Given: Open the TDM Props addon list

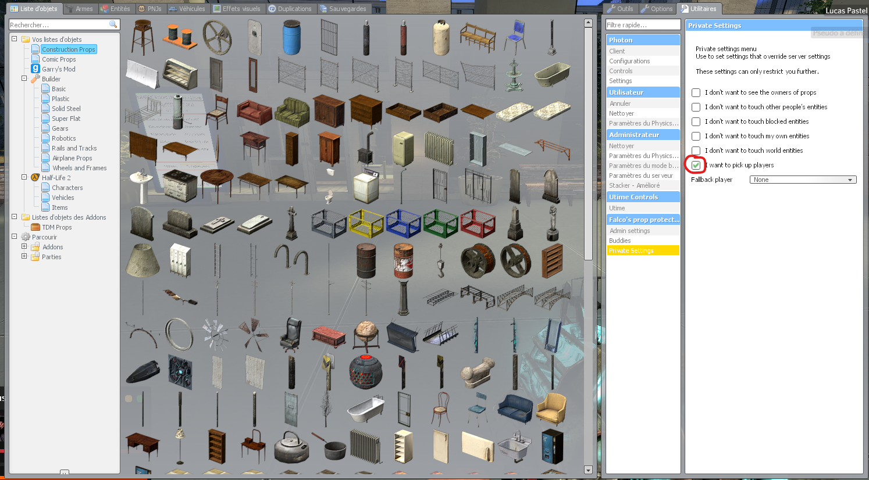Looking at the screenshot, I should coord(57,227).
